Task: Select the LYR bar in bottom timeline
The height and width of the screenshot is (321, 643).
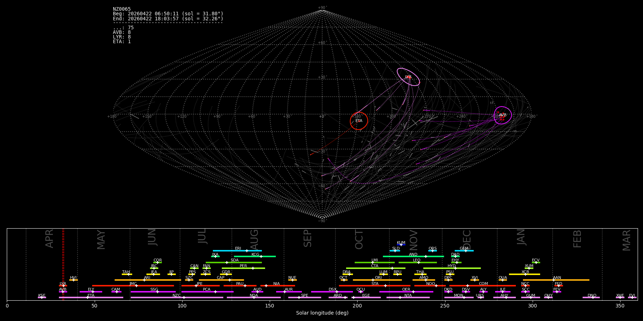Action: [63, 286]
